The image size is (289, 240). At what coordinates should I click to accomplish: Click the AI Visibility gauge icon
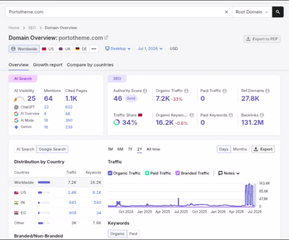point(20,99)
